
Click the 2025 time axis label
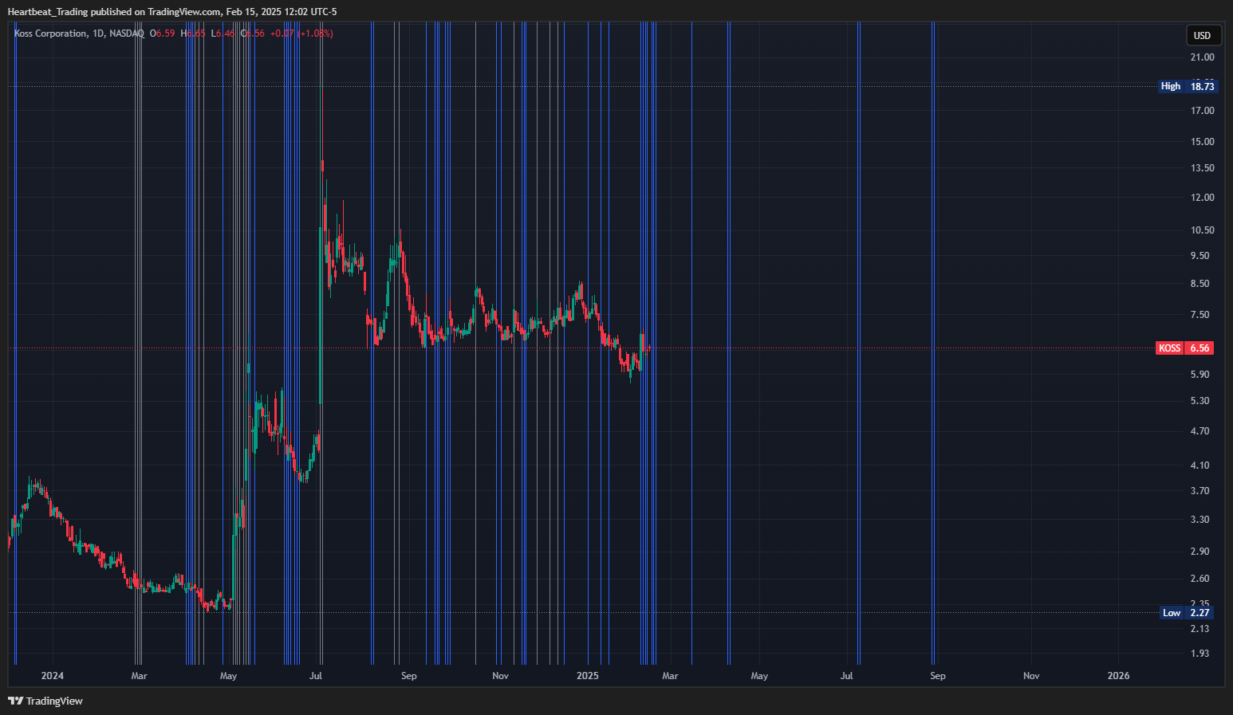click(588, 676)
